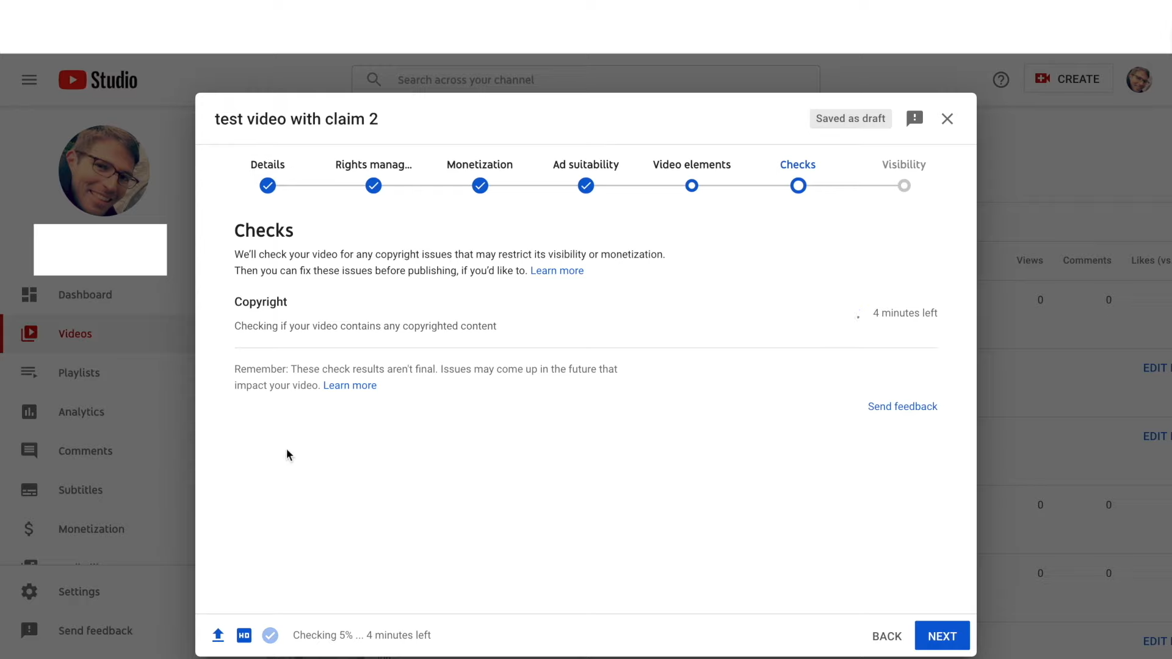Open Analytics from the sidebar
This screenshot has height=659, width=1172.
(81, 412)
